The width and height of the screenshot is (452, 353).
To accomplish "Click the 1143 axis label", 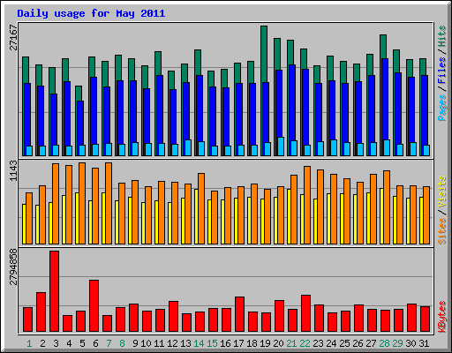I will pos(13,170).
